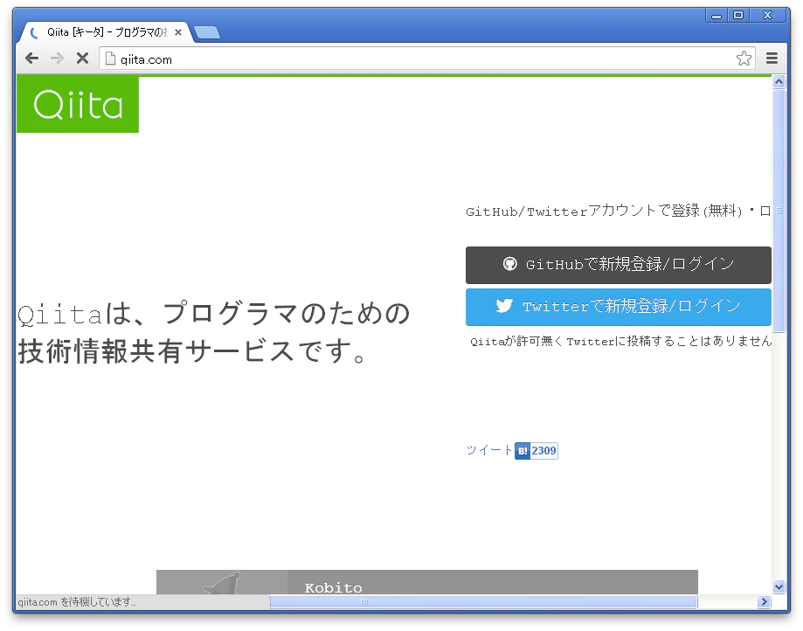The image size is (803, 631).
Task: Click the vertical scrollbar up arrow
Action: [779, 82]
